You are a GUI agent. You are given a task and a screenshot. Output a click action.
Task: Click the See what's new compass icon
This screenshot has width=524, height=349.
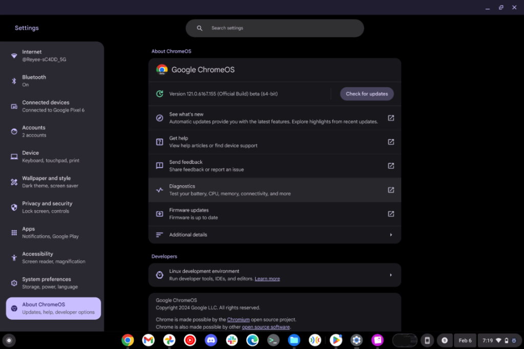click(x=159, y=118)
